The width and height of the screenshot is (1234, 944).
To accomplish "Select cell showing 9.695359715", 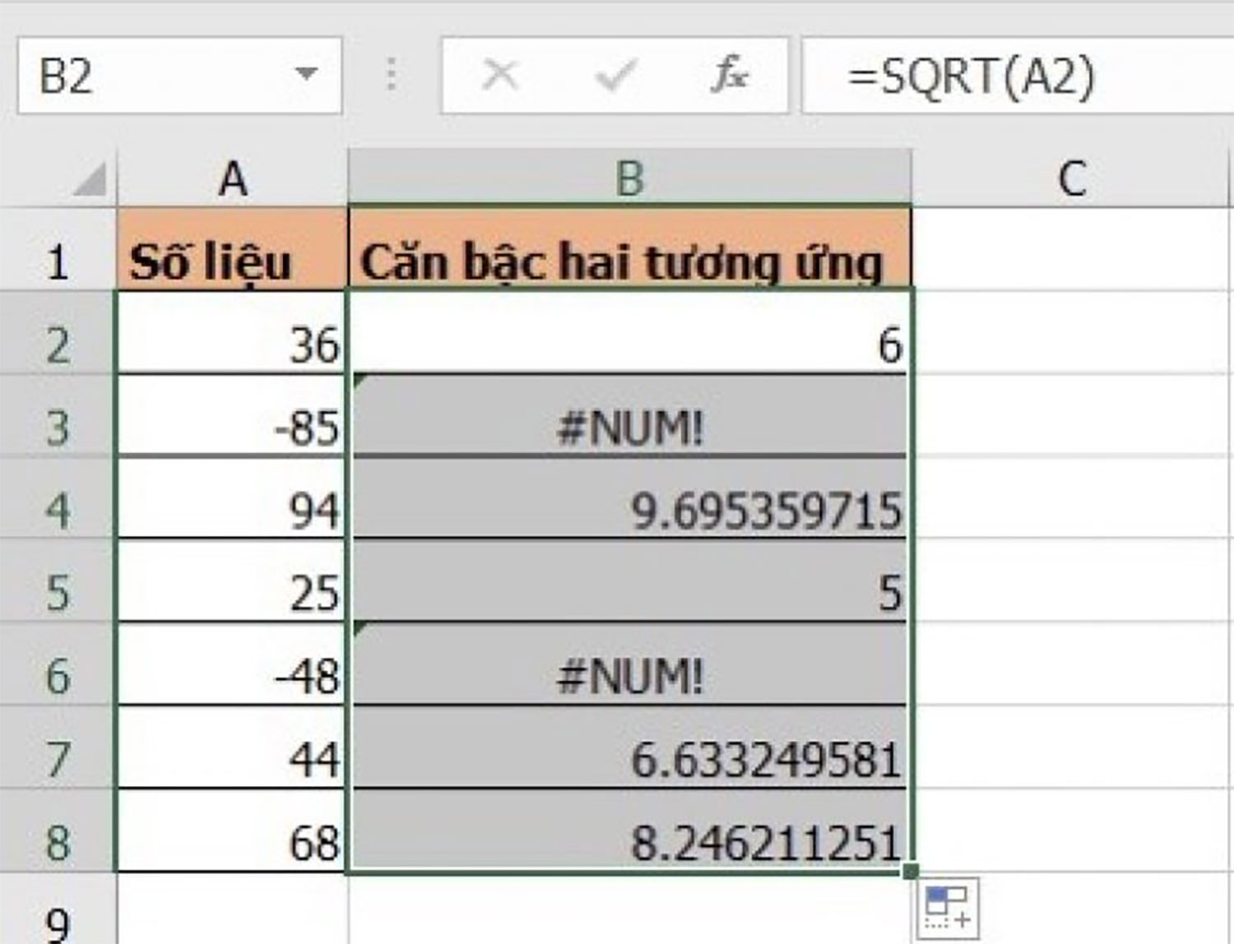I will click(x=630, y=498).
